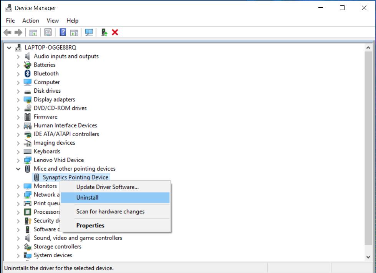Click the vertical scrollbar down arrow
Viewport: 376px width, 273px height.
[369, 257]
